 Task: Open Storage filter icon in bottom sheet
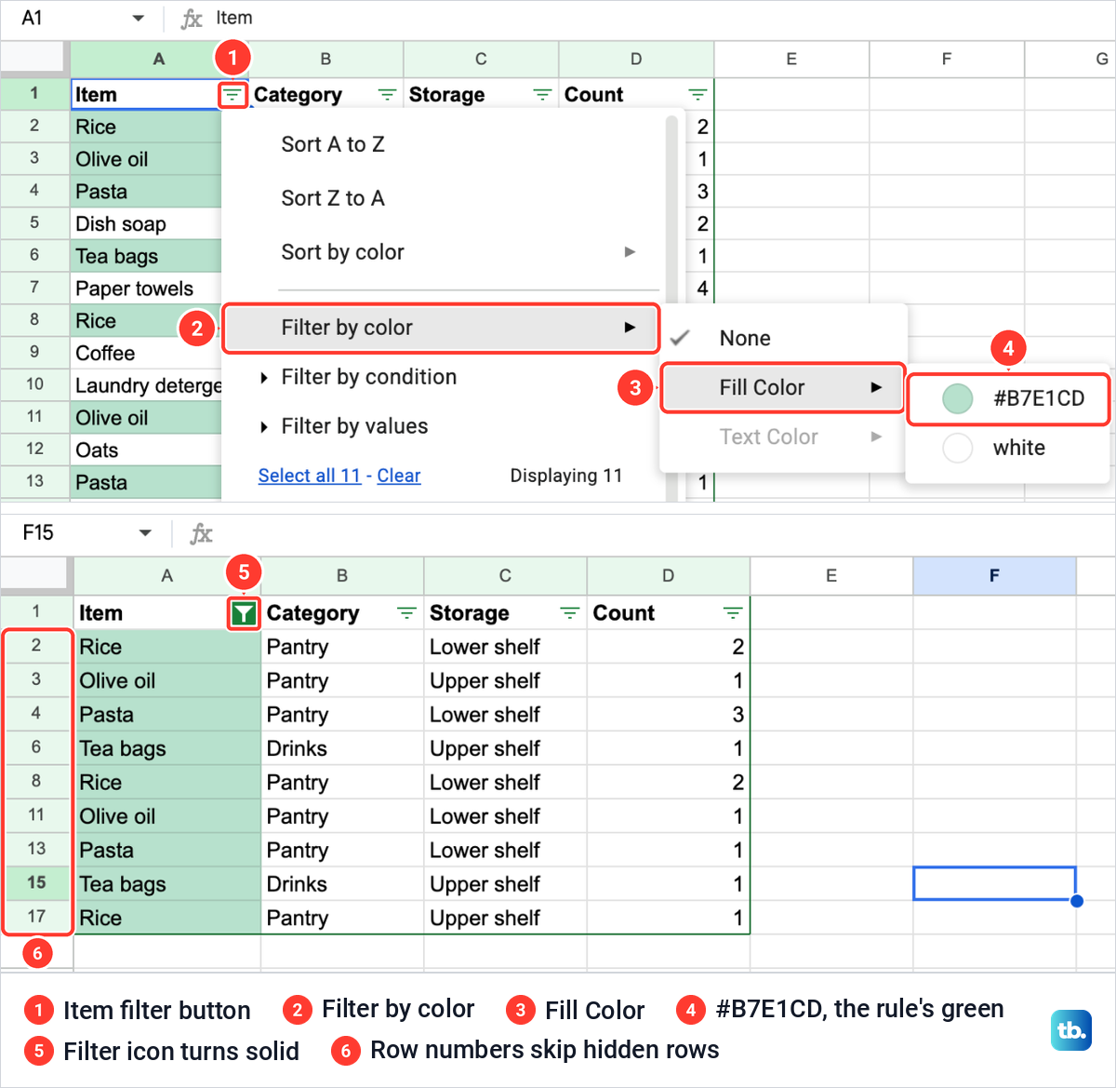point(569,613)
